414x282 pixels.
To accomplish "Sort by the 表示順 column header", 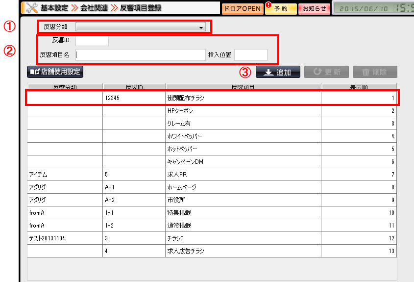I will [x=359, y=87].
